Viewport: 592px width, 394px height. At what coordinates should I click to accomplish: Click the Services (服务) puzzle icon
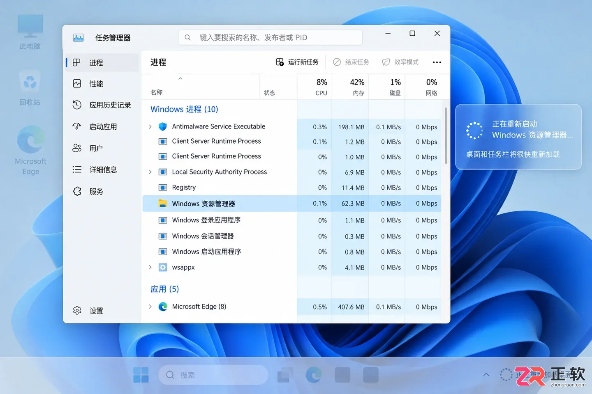[x=77, y=191]
